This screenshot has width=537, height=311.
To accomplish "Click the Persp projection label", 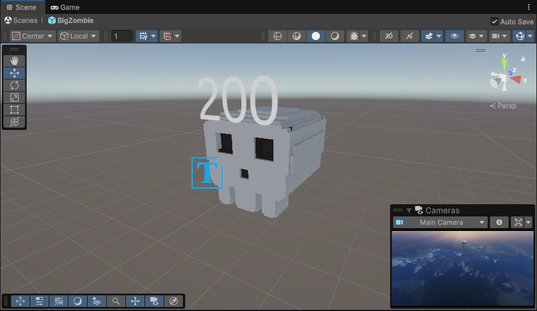I will point(503,106).
